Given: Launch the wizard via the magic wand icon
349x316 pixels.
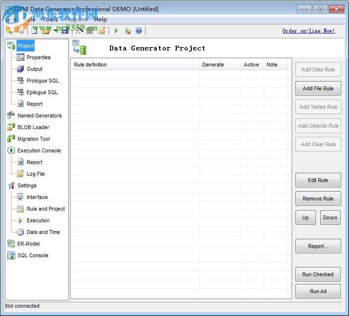Looking at the screenshot, I should tap(79, 31).
